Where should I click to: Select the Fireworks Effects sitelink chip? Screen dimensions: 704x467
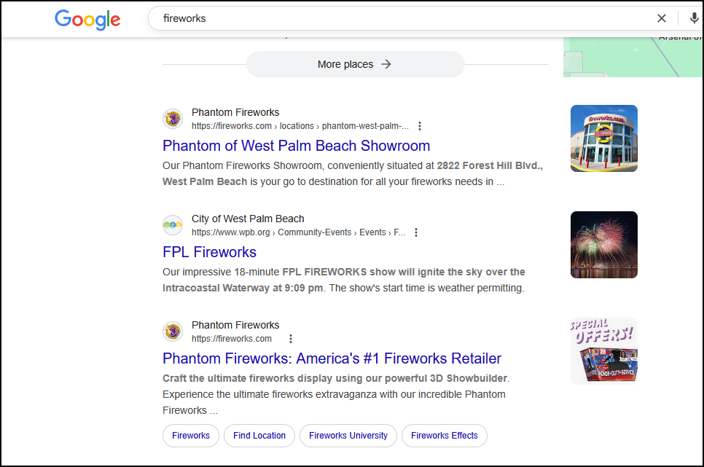(445, 436)
